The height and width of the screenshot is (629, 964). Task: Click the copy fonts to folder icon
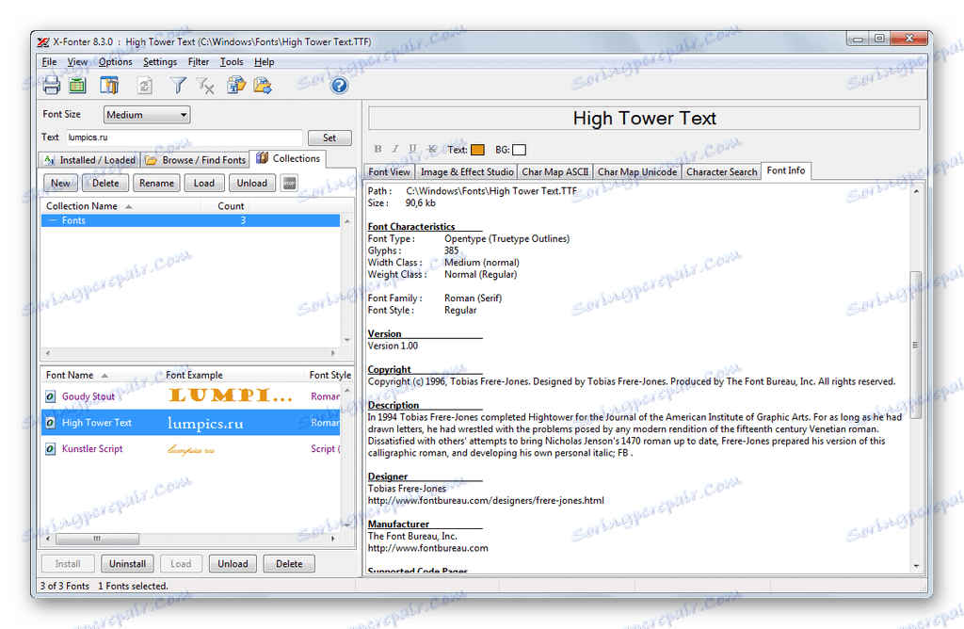tap(236, 85)
